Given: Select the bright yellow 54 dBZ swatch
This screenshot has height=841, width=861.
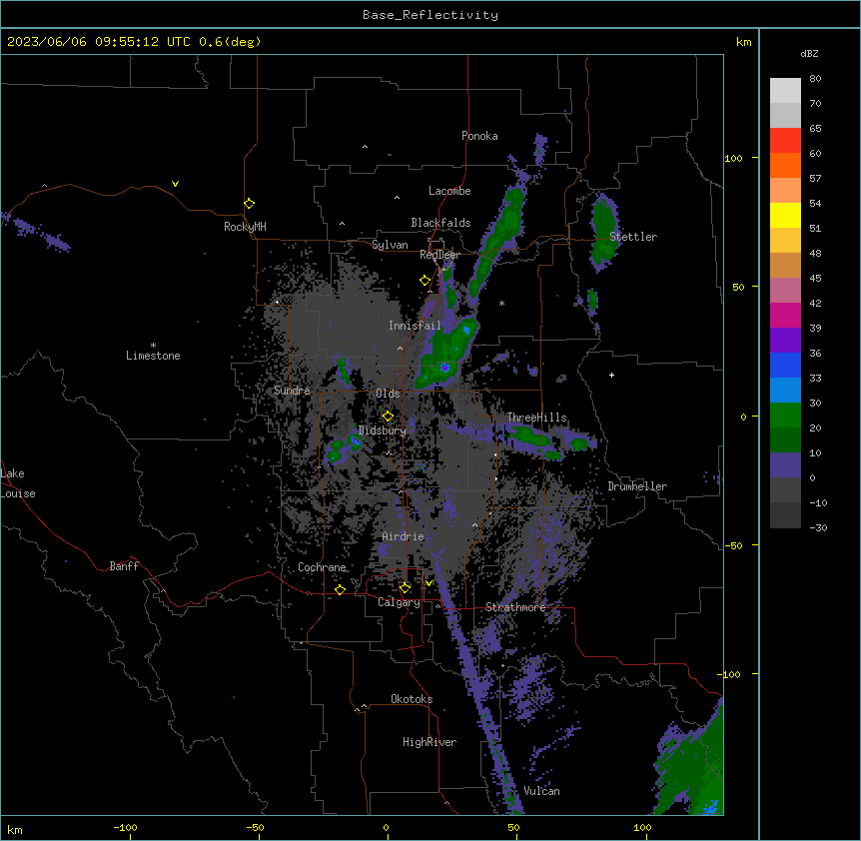Looking at the screenshot, I should (x=785, y=215).
